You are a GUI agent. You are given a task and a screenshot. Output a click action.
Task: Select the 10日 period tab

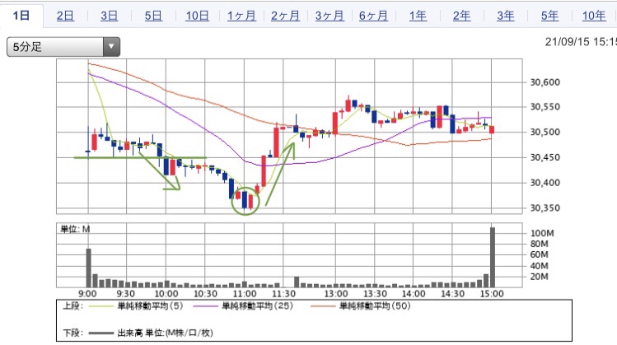coord(197,16)
